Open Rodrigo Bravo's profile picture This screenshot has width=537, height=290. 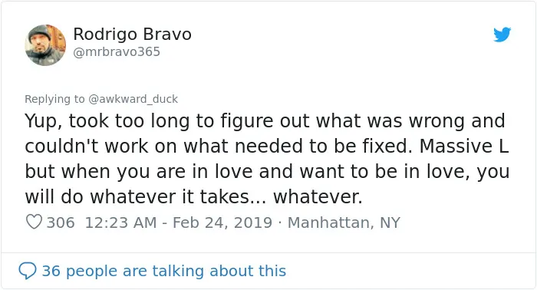pos(45,44)
